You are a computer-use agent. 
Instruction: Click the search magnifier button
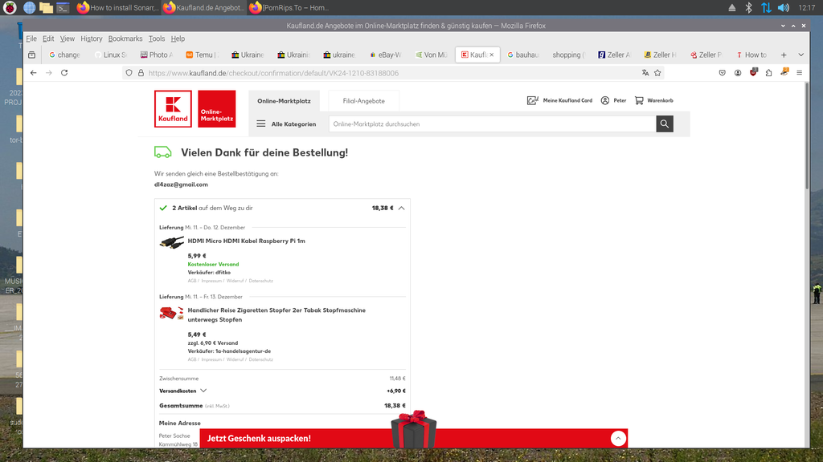tap(665, 124)
